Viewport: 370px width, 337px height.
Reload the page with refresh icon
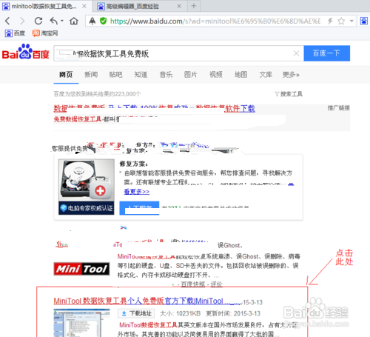[x=38, y=21]
